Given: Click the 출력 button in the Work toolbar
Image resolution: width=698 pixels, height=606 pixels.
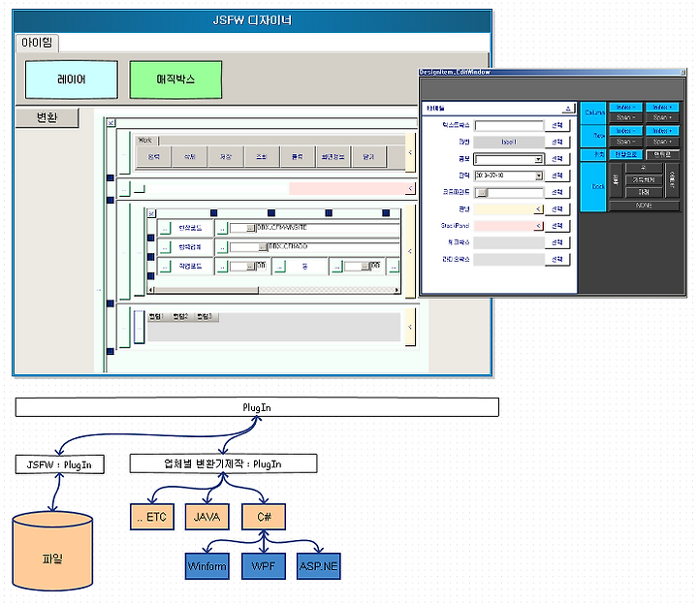Looking at the screenshot, I should (x=298, y=157).
